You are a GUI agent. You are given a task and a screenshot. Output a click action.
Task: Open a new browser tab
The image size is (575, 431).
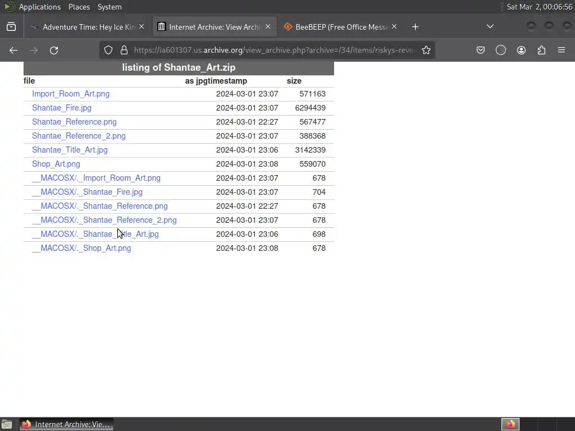[x=415, y=27]
